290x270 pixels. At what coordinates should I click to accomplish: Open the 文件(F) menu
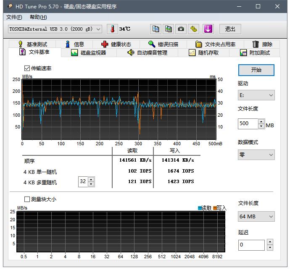[x=14, y=17]
